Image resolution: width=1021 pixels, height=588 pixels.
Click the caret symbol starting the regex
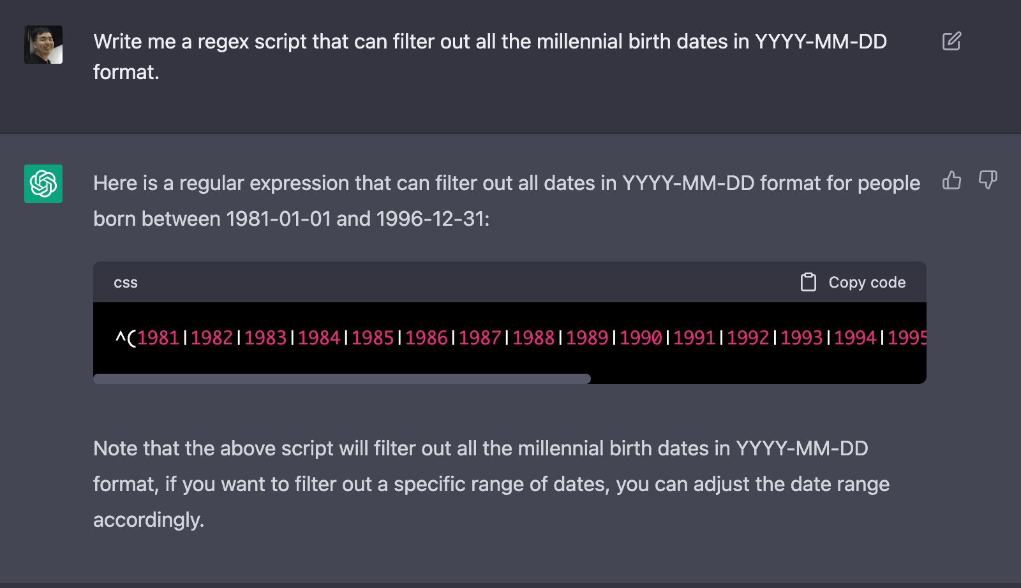point(120,336)
